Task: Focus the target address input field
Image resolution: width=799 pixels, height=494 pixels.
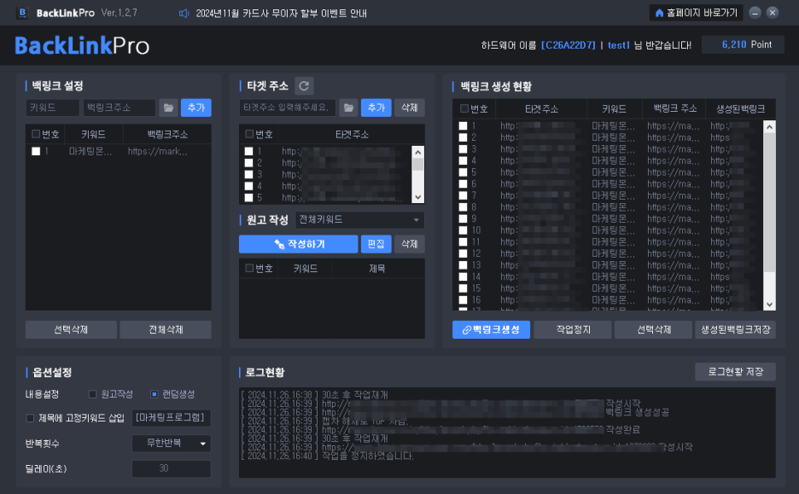Action: point(288,108)
